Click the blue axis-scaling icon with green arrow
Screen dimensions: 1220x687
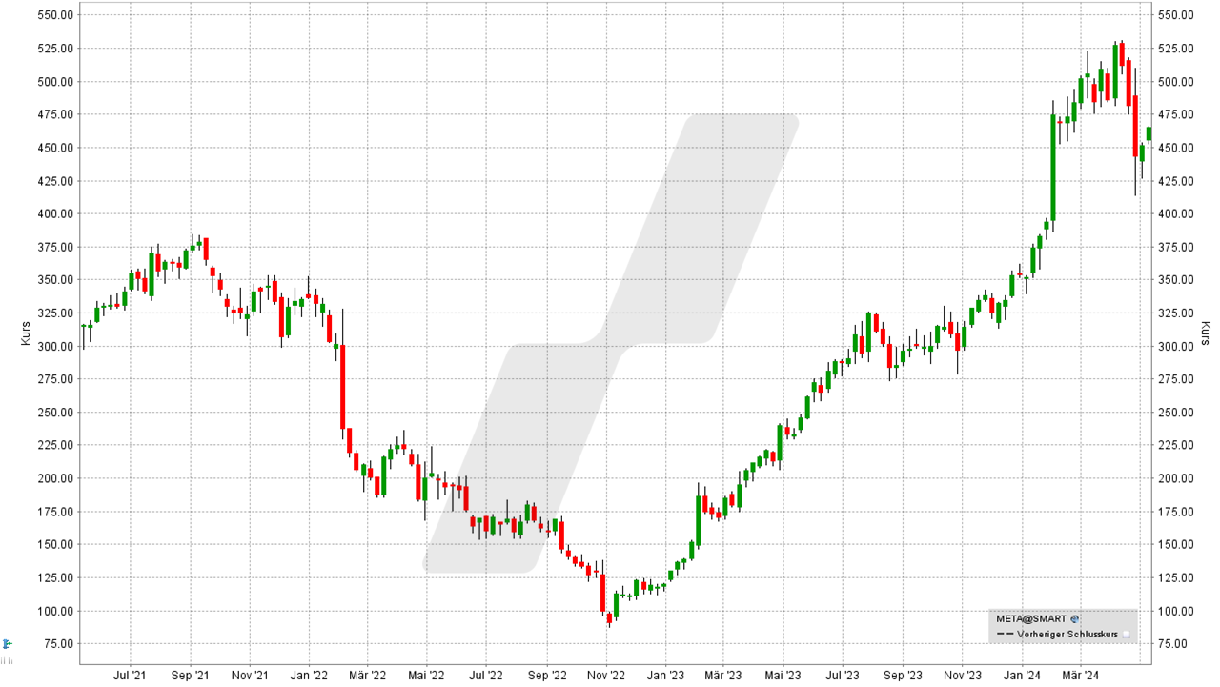pyautogui.click(x=8, y=644)
